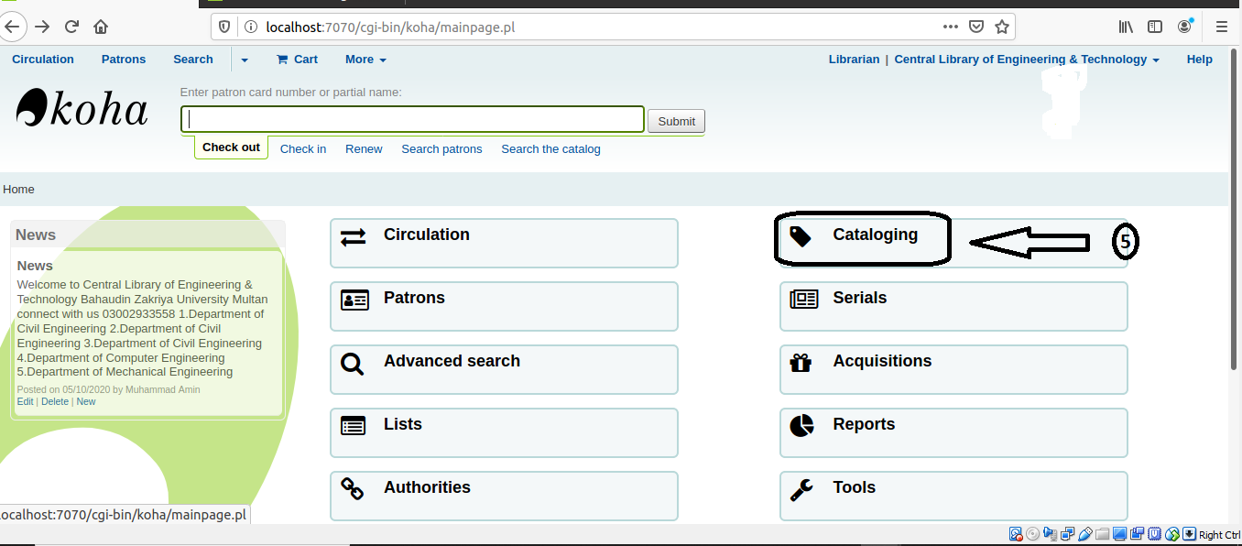The height and width of the screenshot is (546, 1242).
Task: Click the Circulation exchange-arrows icon
Action: 352,237
